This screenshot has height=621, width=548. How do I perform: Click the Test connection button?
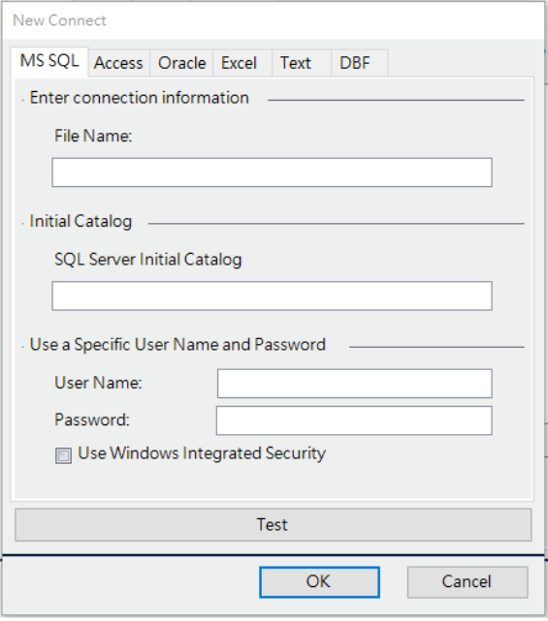(274, 525)
